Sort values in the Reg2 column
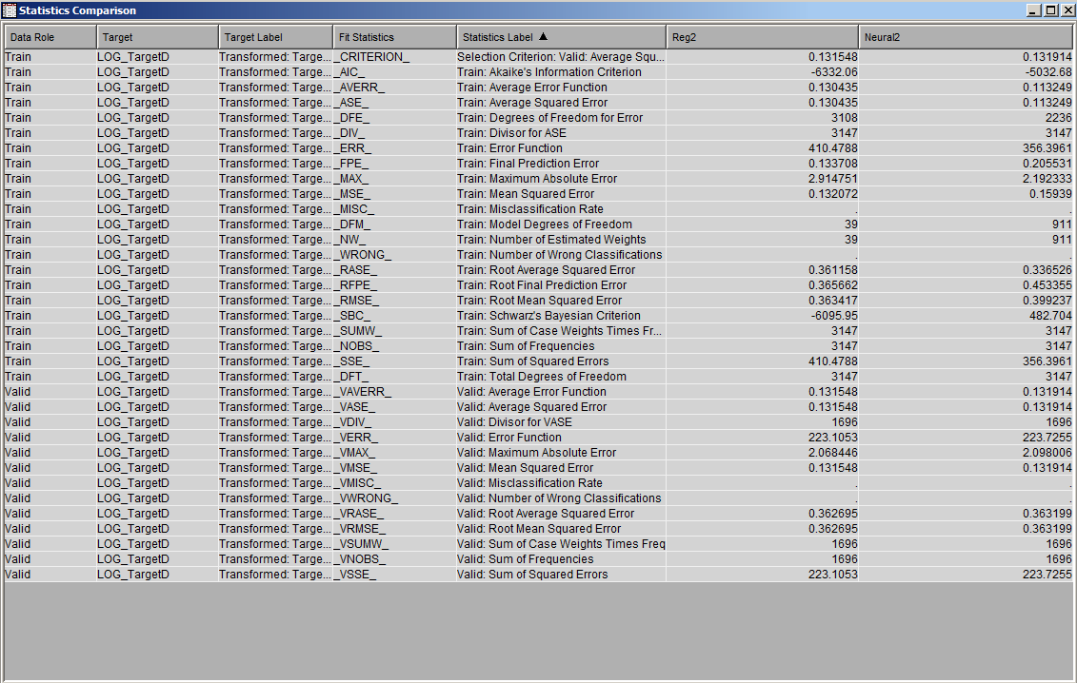 762,36
